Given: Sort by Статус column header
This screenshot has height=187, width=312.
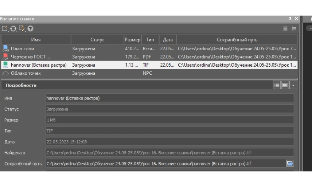Looking at the screenshot, I should 97,40.
